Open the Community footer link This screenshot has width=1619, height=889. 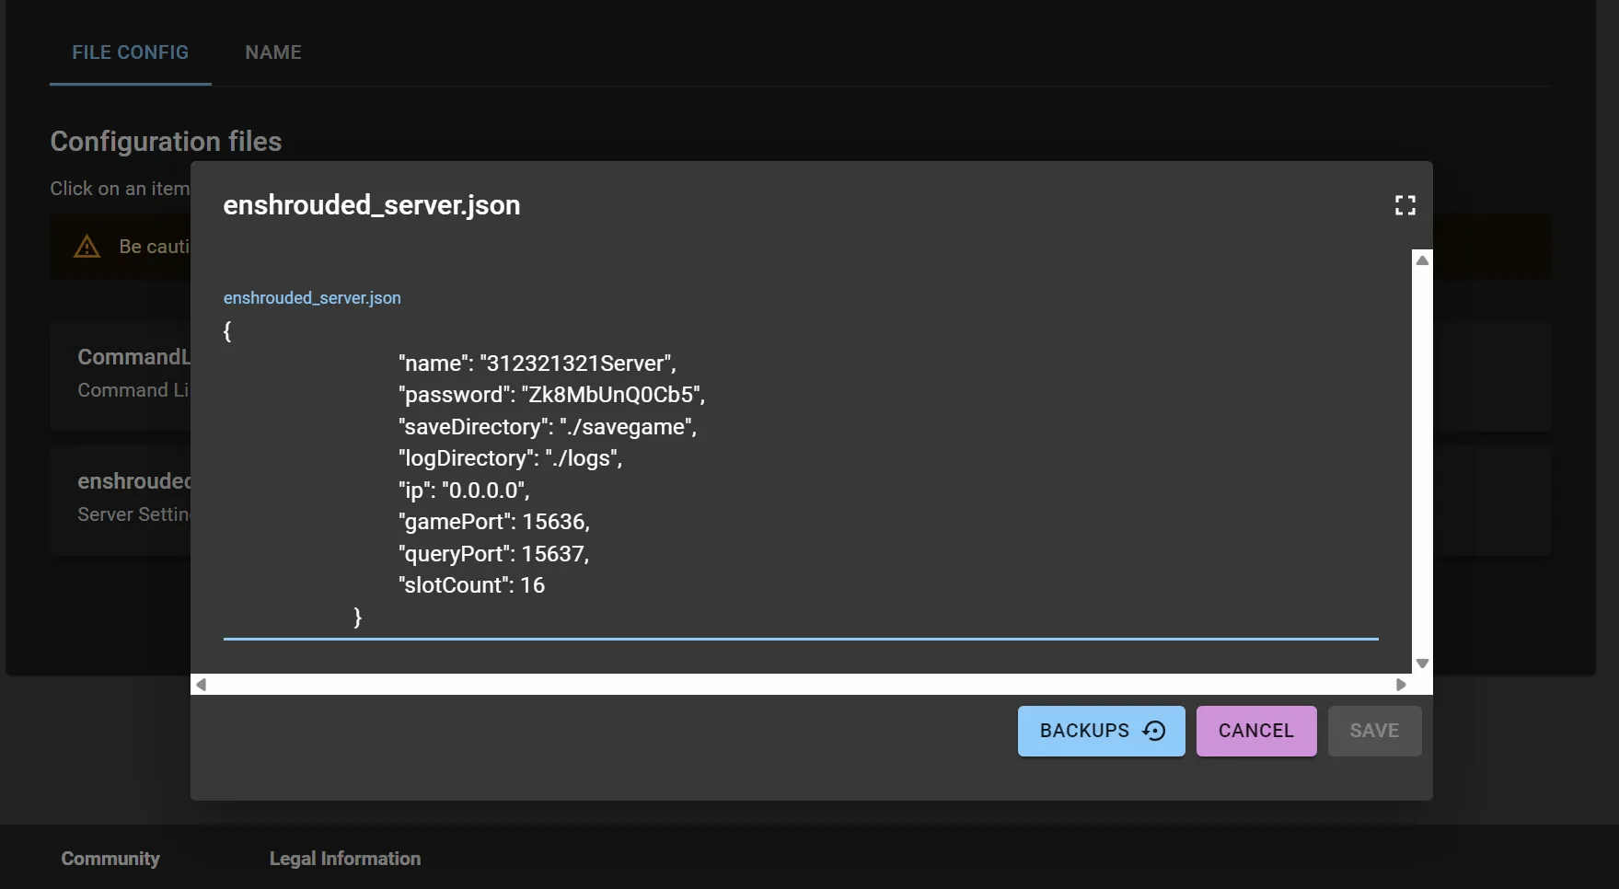click(110, 859)
